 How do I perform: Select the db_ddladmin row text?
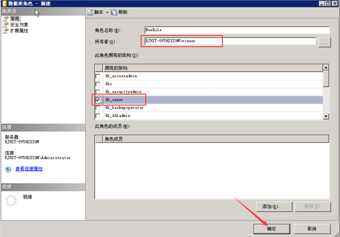pyautogui.click(x=118, y=116)
